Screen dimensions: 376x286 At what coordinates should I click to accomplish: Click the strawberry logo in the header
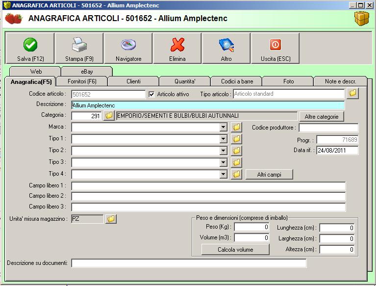14,19
